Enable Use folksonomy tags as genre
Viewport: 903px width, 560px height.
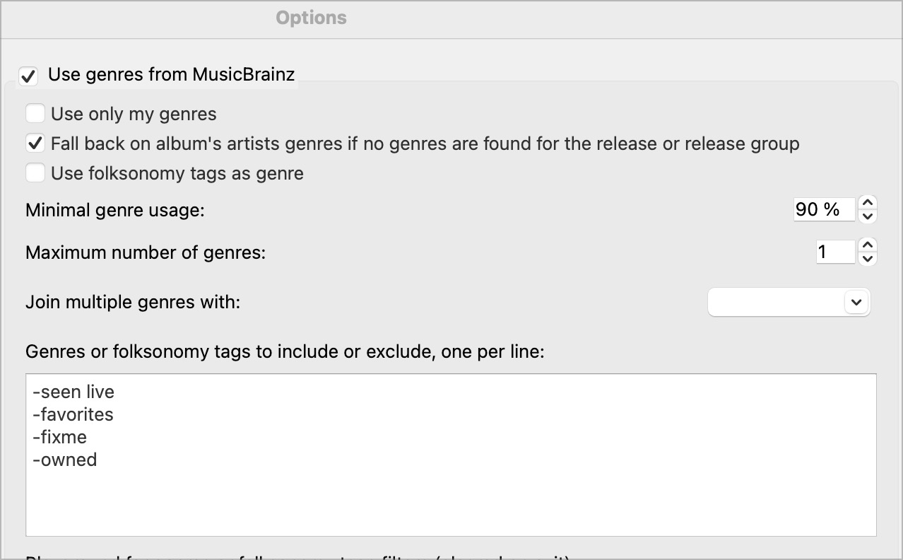pos(35,173)
